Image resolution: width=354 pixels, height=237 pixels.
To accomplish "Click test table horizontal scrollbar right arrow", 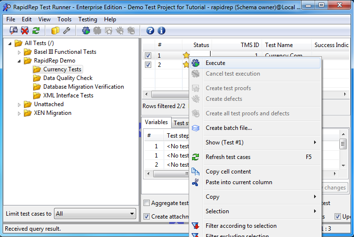I will point(345,94).
